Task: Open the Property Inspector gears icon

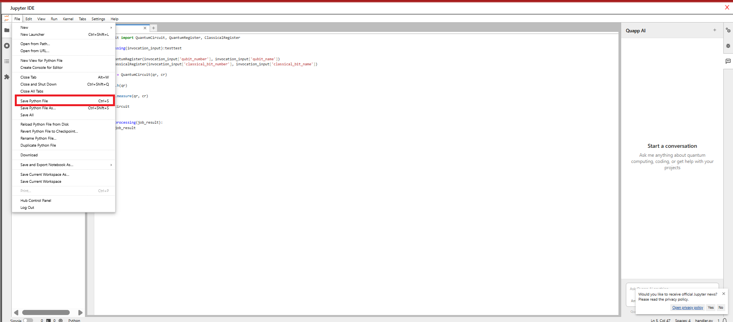Action: point(728,30)
